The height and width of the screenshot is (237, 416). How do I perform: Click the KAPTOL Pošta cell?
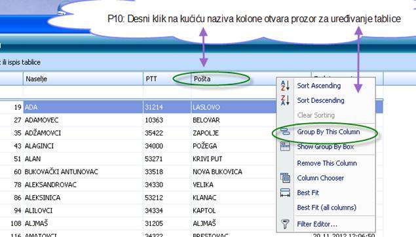[233, 211]
